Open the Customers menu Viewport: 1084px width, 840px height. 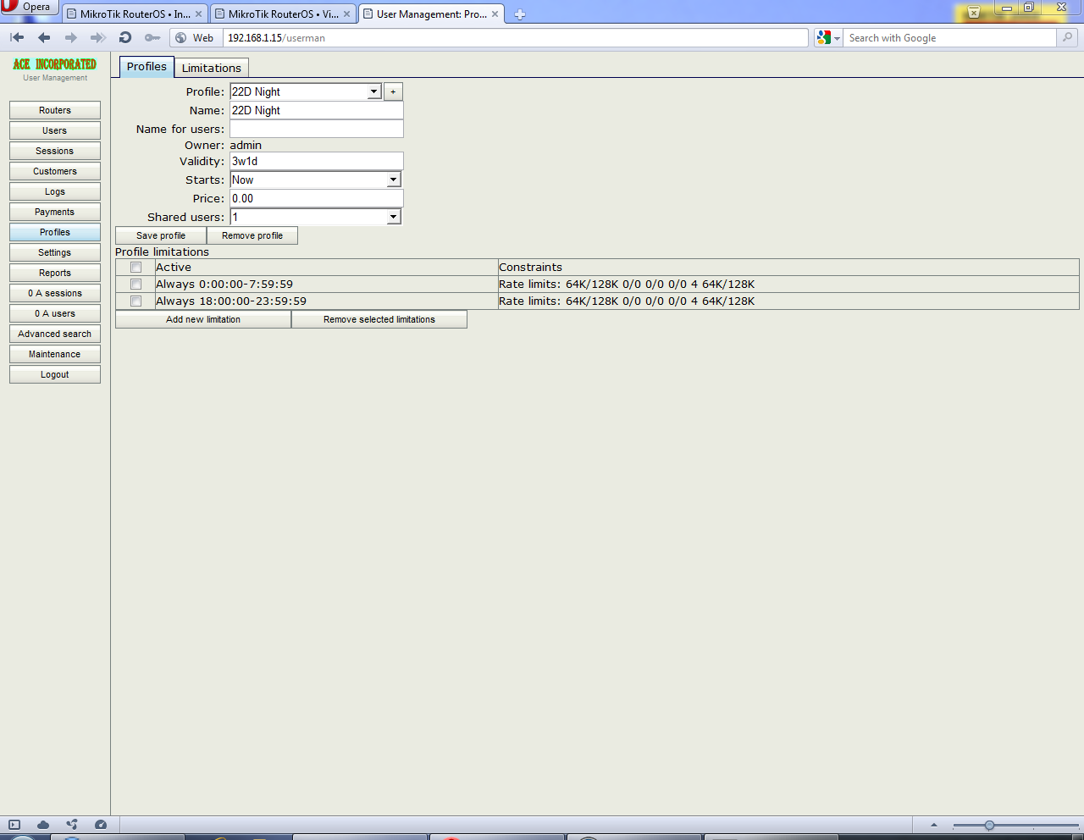point(55,171)
